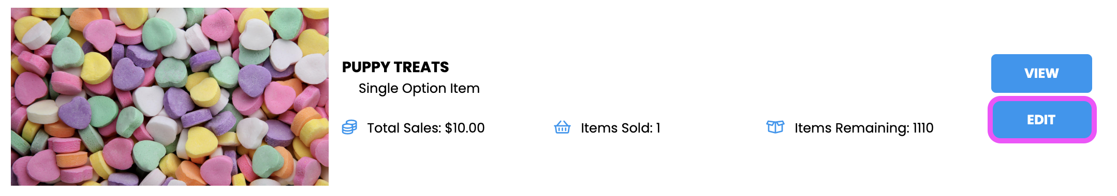Click the Items Remaining box icon
Screen dimensions: 1117x196
(775, 127)
